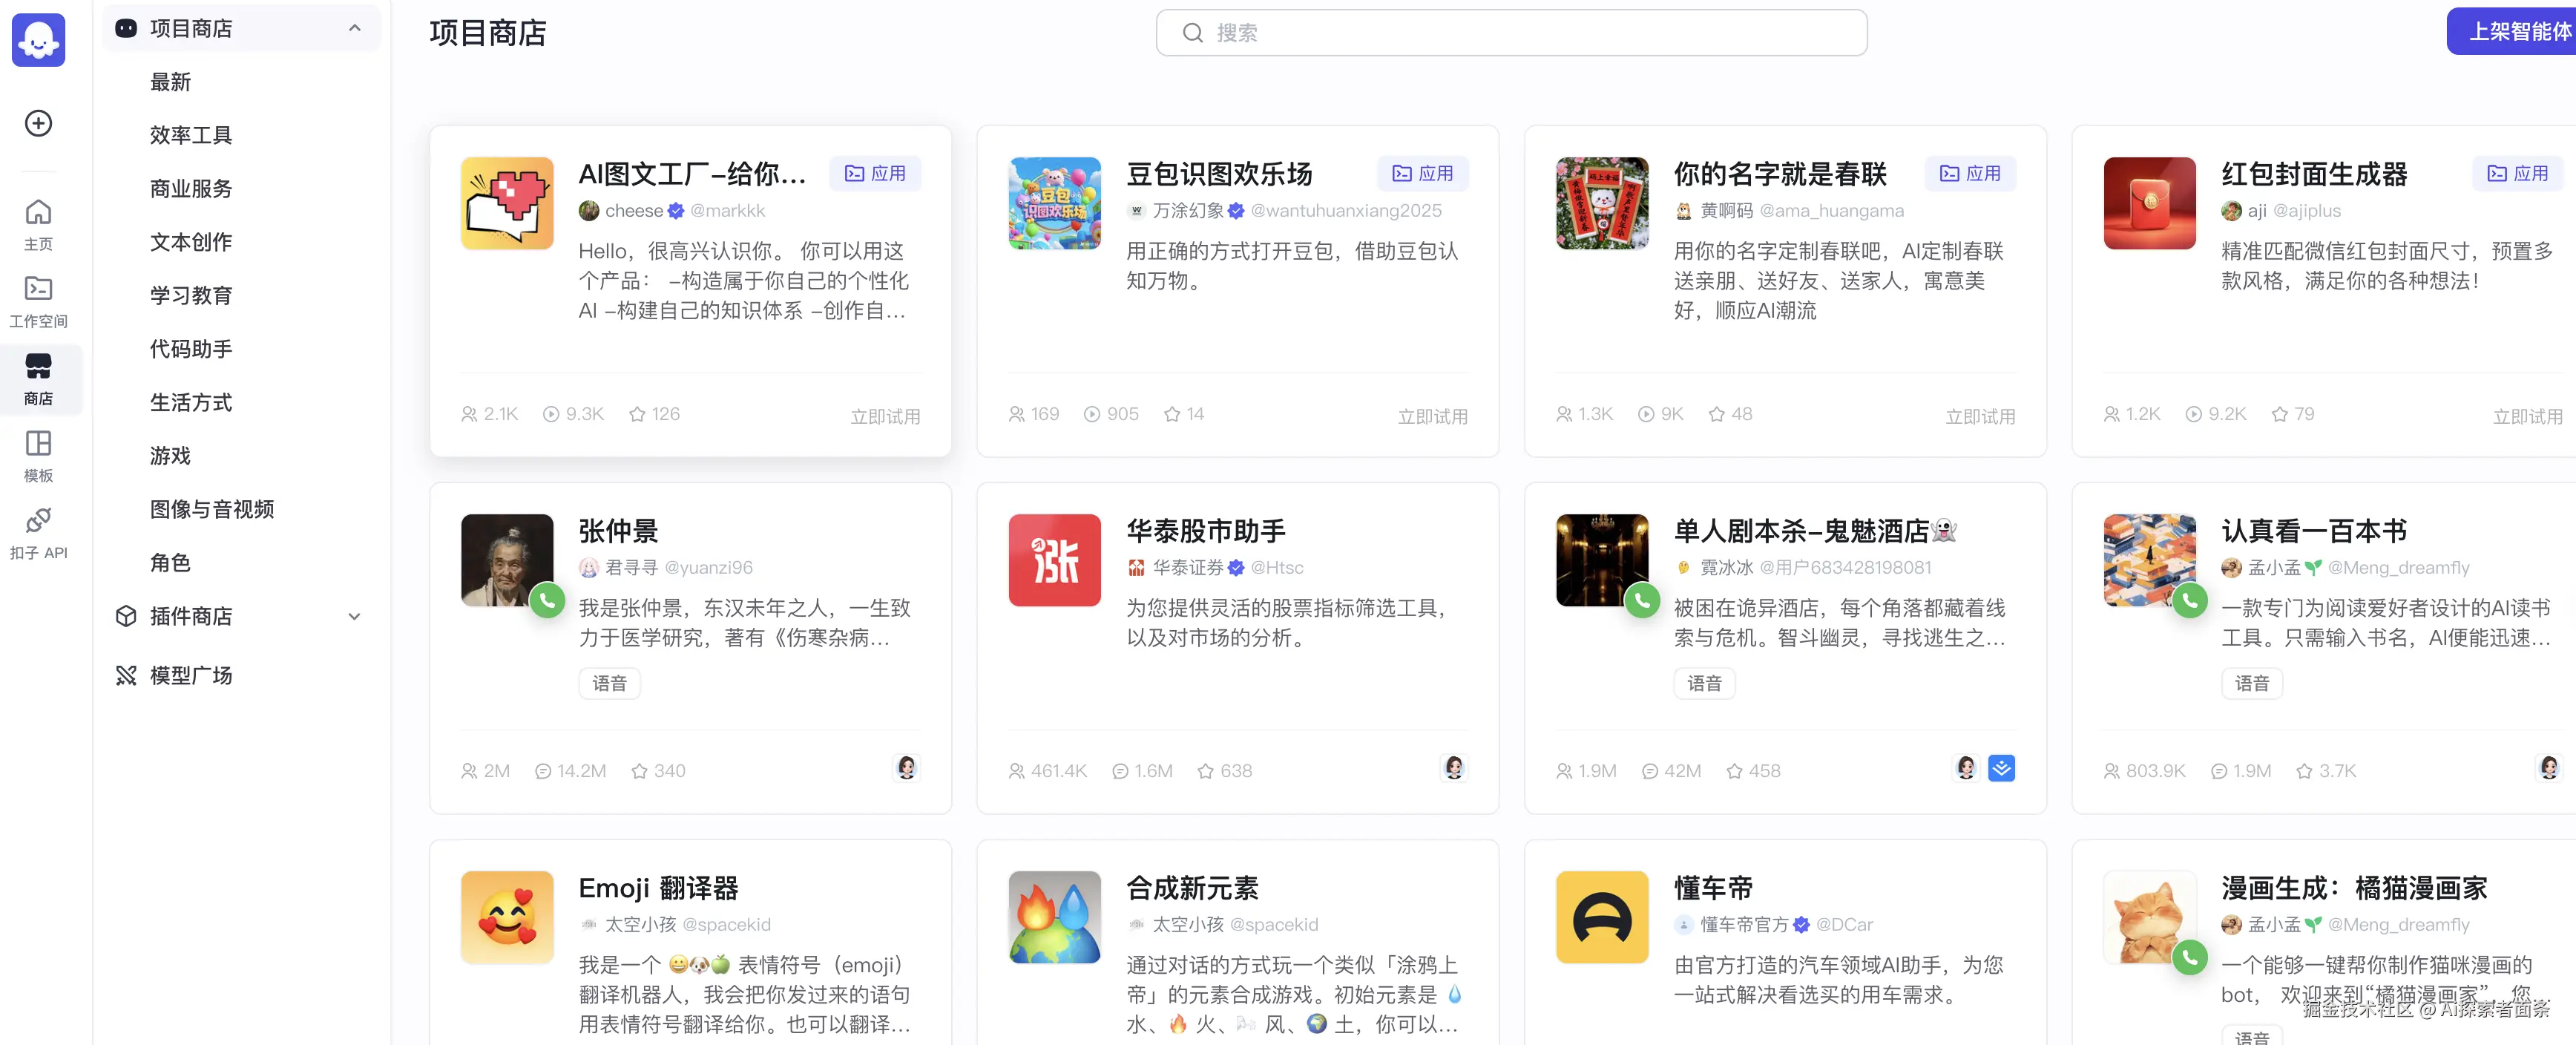Click the star favorite icon on 华泰股市助手
The image size is (2576, 1045).
coord(1205,771)
